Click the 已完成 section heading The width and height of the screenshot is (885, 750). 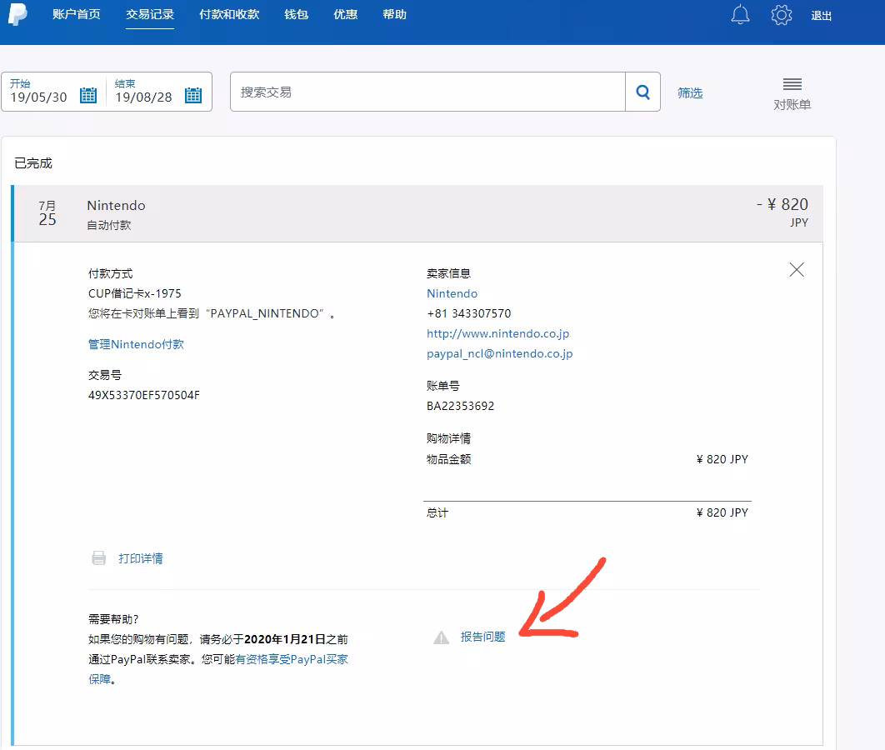pos(32,163)
